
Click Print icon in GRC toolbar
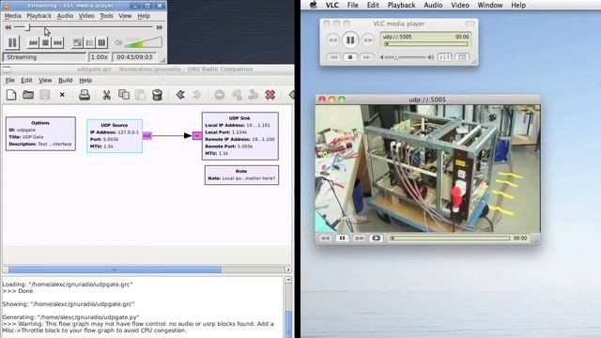(x=85, y=95)
